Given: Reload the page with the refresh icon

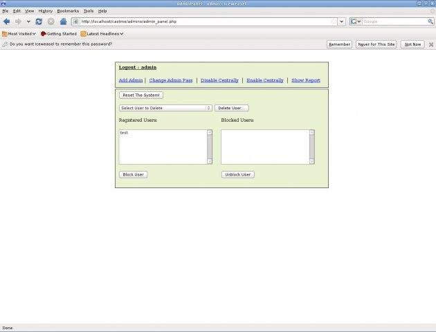Looking at the screenshot, I should (x=39, y=21).
